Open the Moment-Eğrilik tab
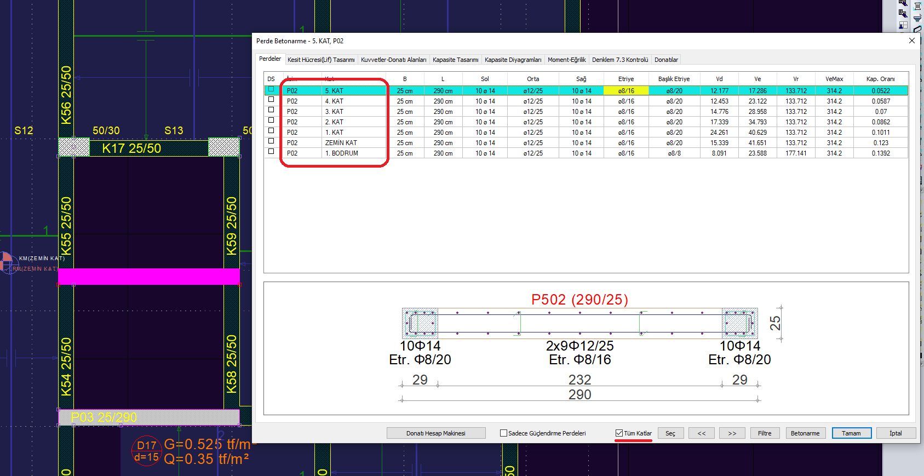Screen dimensions: 924x476 point(566,60)
